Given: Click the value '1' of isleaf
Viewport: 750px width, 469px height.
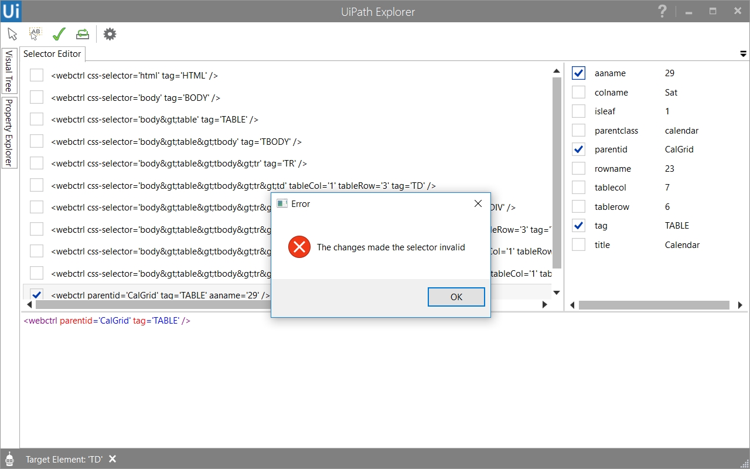Looking at the screenshot, I should pos(667,111).
